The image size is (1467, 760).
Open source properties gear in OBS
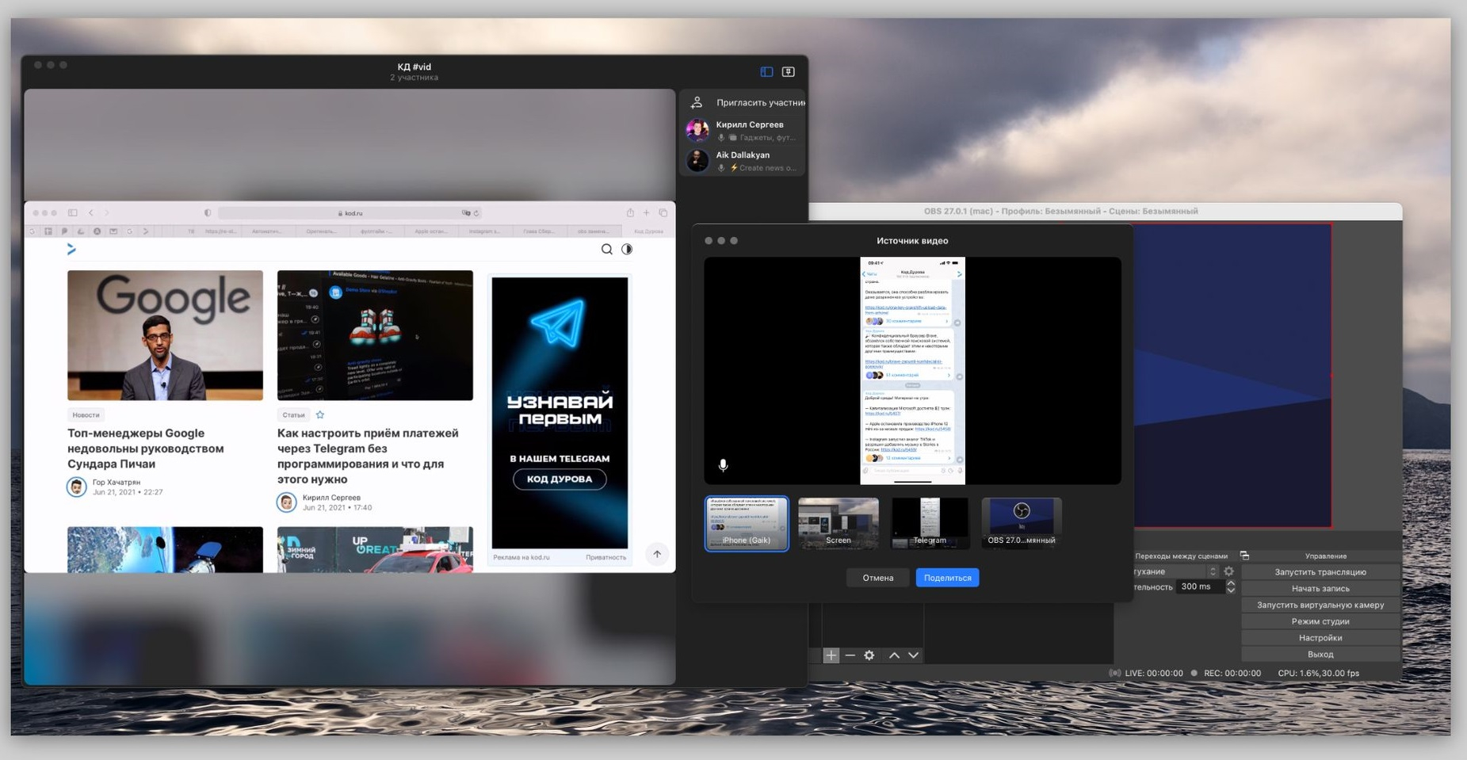point(869,655)
